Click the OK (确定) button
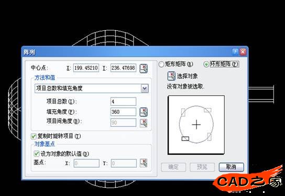Image resolution: width=285 pixels, height=196 pixels. tap(173, 167)
